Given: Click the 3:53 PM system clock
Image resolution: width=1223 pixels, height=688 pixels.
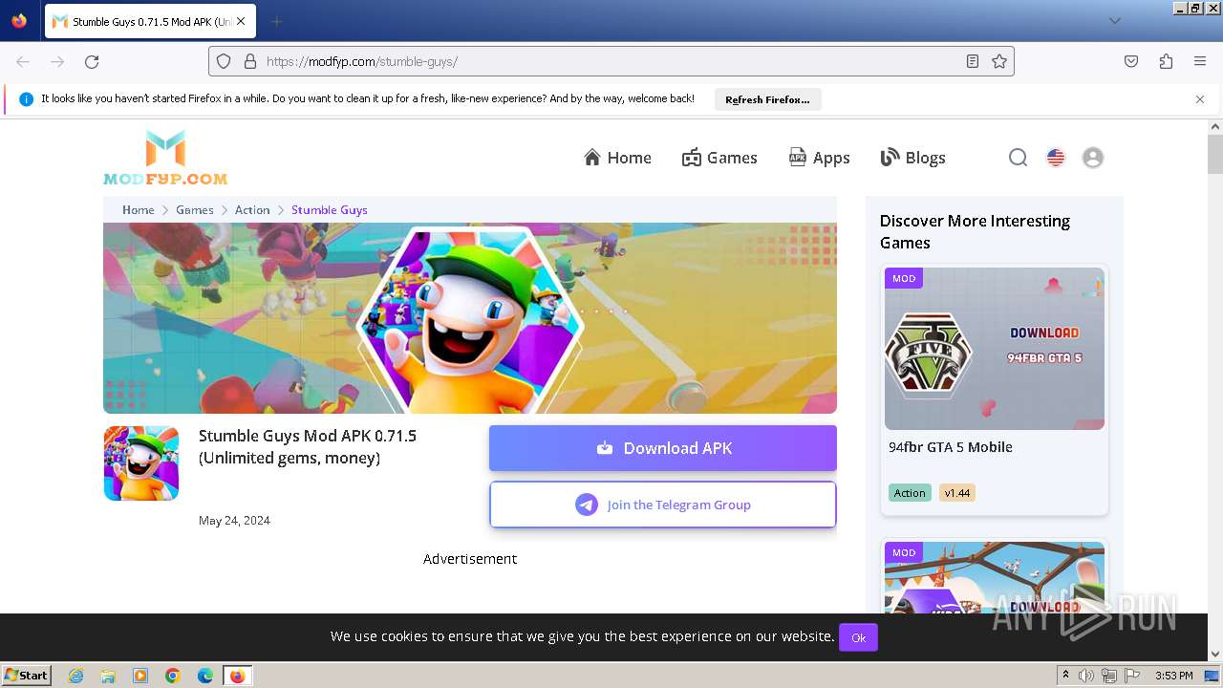Looking at the screenshot, I should click(x=1174, y=676).
